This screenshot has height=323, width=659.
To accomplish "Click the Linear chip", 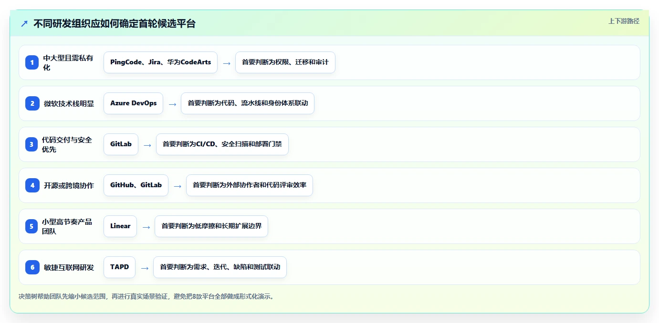I will pyautogui.click(x=120, y=226).
